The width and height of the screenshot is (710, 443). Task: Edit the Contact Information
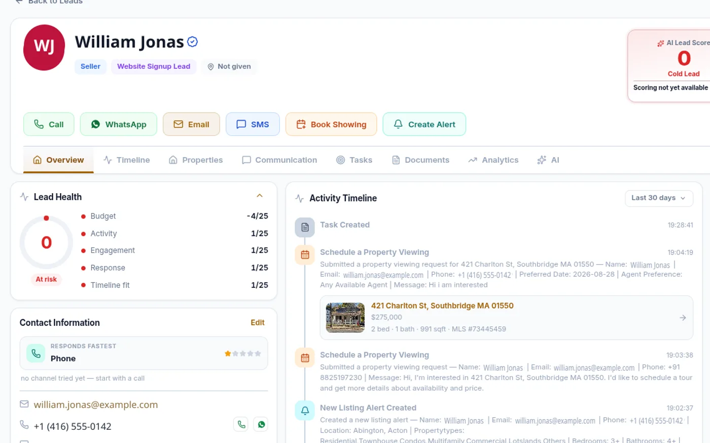click(258, 323)
